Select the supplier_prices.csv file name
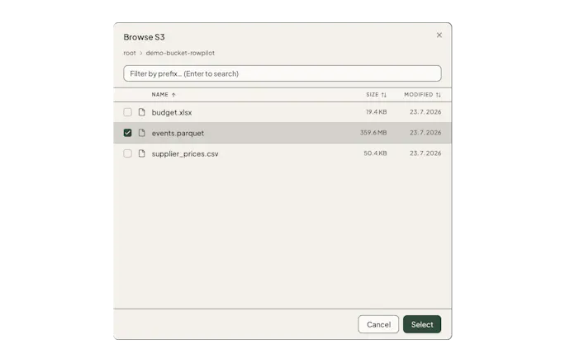The image size is (565, 363). coord(185,154)
